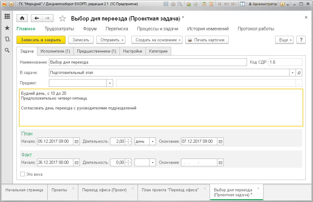Viewport: 313px width, 202px height.
Task: Open the История изменений section
Action: [208, 29]
